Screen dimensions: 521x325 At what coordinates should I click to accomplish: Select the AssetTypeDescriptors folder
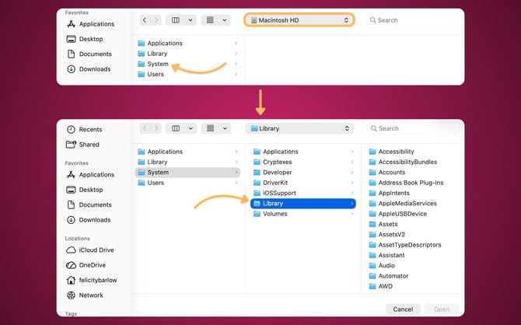click(405, 245)
